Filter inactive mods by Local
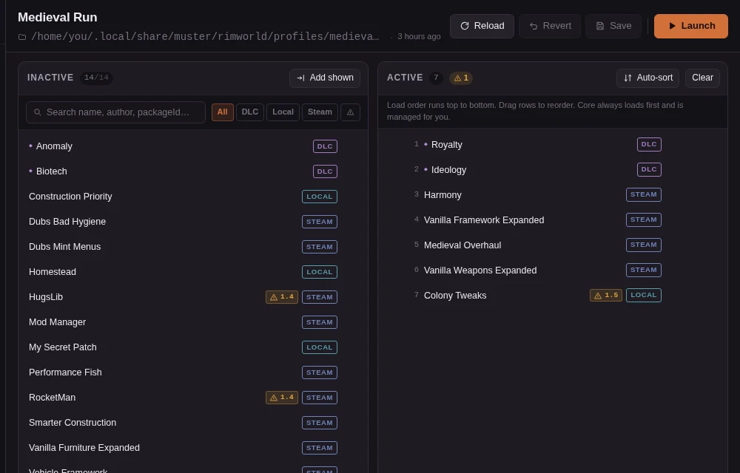 tap(283, 112)
